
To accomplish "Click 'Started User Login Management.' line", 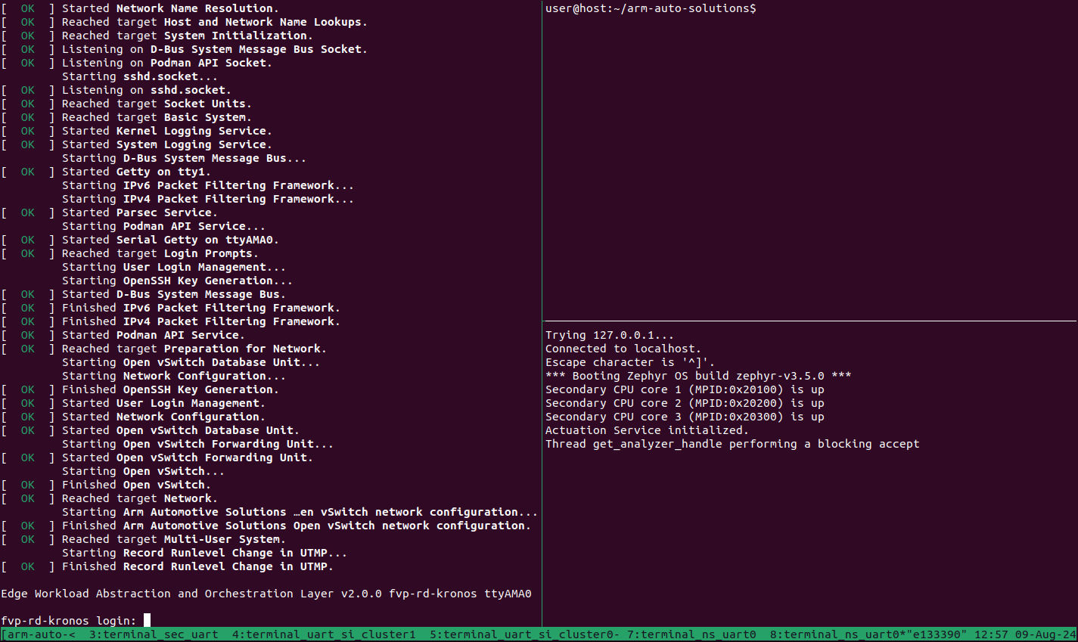I will (x=163, y=403).
